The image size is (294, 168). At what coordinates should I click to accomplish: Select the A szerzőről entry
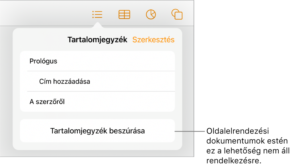click(x=97, y=102)
